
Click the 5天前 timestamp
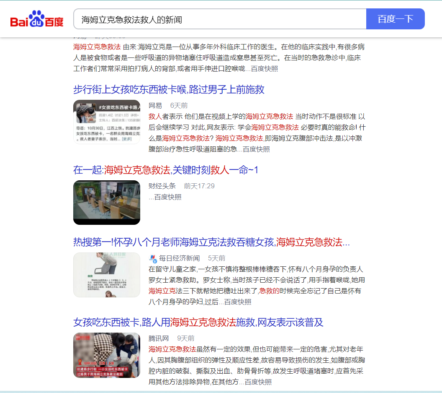216,258
